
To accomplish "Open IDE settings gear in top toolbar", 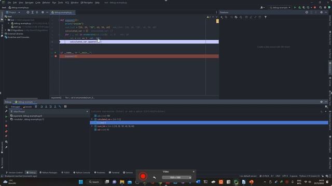I will click(325, 8).
